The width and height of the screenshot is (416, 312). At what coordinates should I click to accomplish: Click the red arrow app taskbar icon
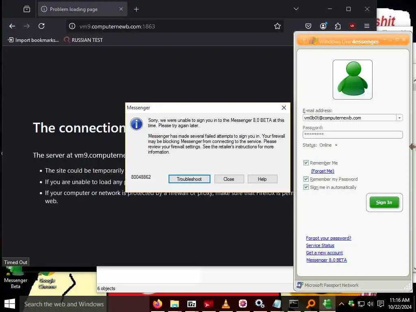(208, 304)
